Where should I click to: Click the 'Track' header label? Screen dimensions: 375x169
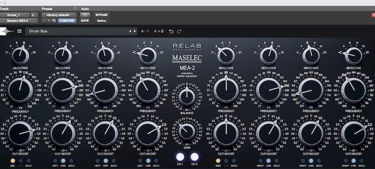click(4, 9)
